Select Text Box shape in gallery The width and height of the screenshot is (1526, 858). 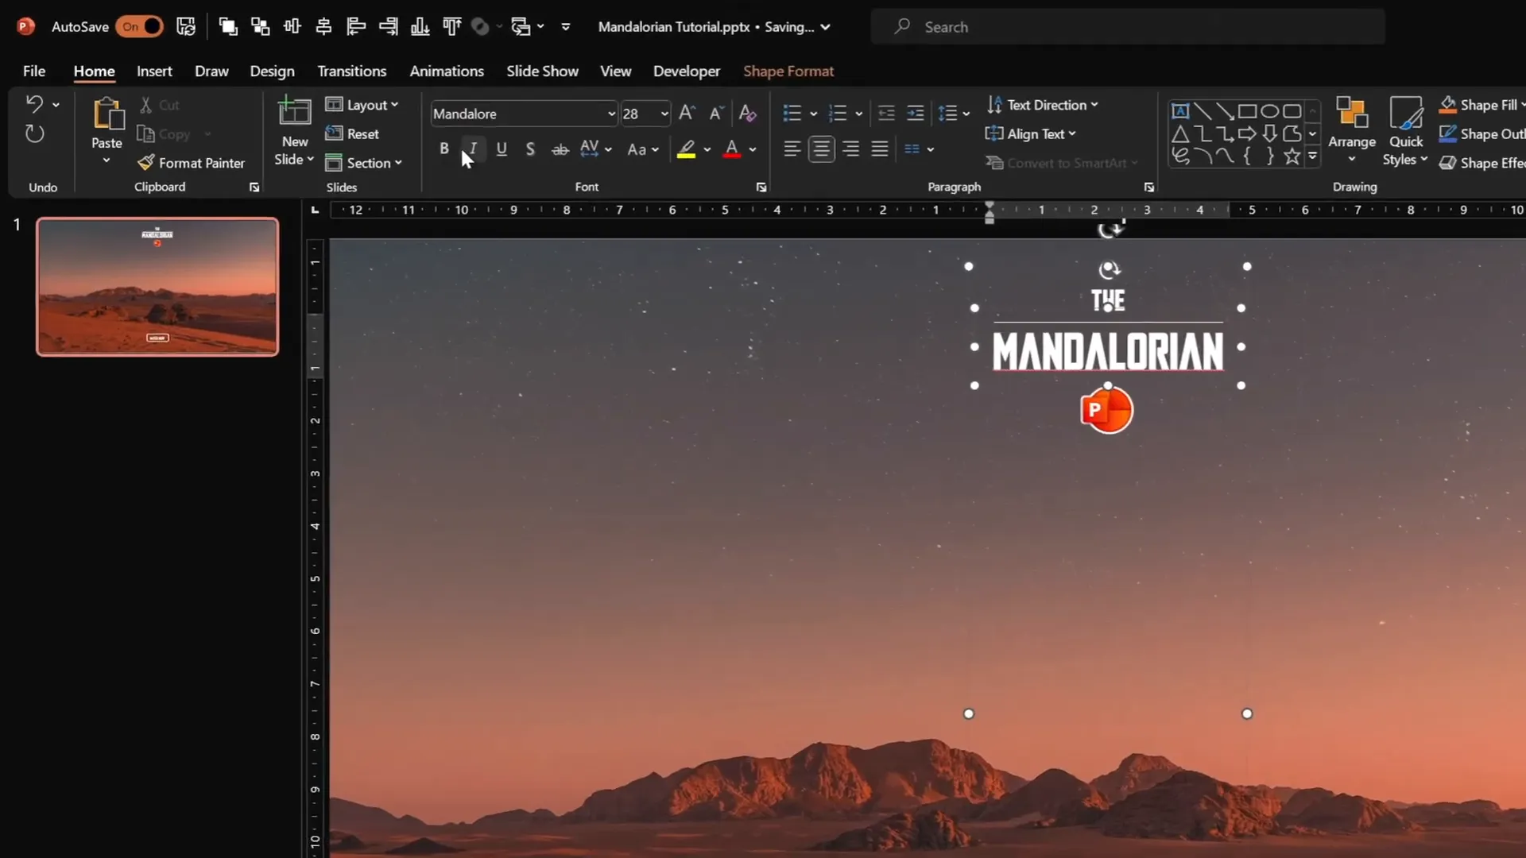[x=1180, y=111]
